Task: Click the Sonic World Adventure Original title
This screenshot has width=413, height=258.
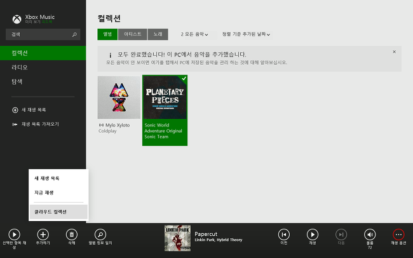Action: [163, 128]
